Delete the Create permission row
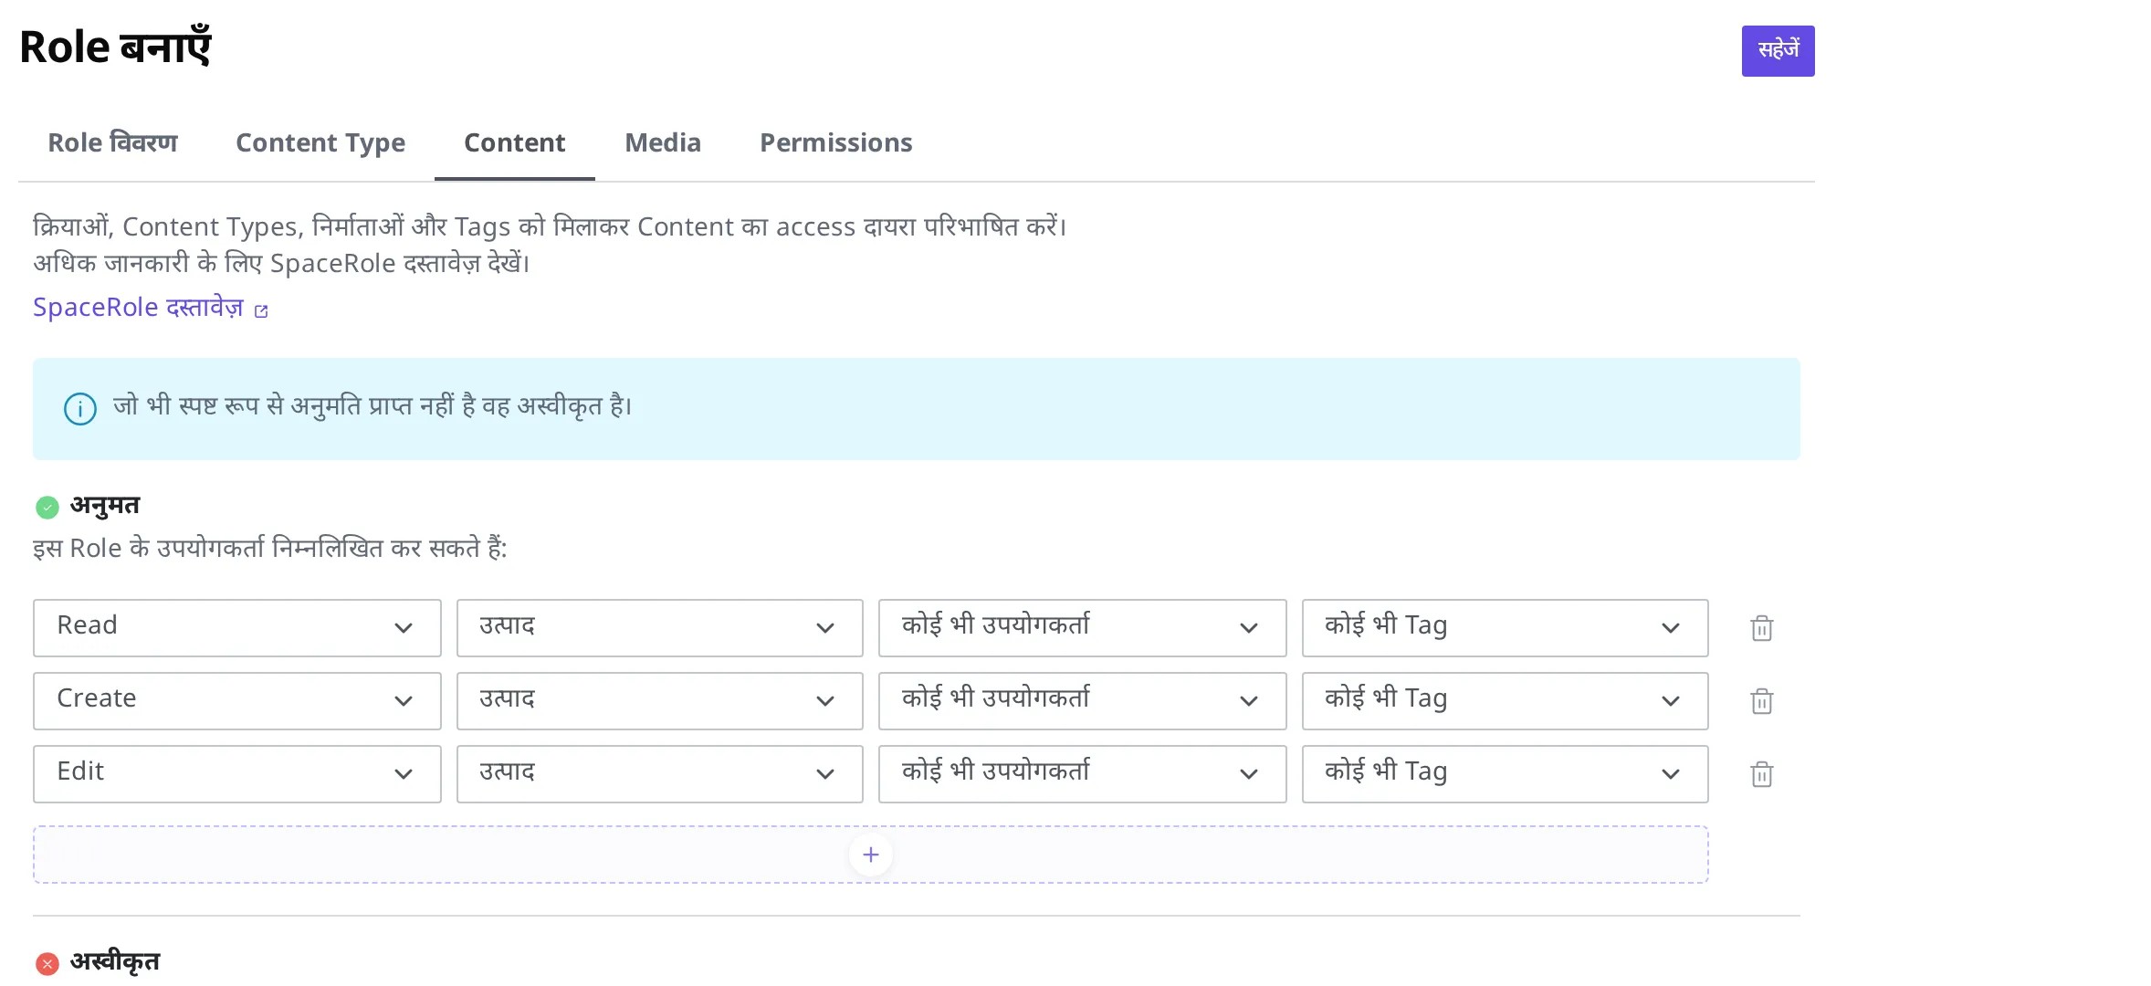This screenshot has width=2151, height=986. point(1761,701)
